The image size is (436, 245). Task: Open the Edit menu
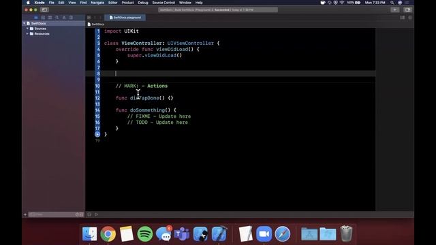61,3
